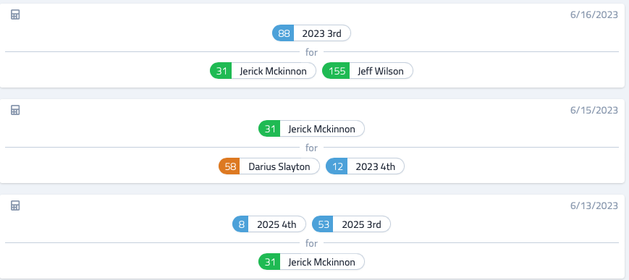Viewport: 629px width, 280px height.
Task: Open Darius Slayton player chip
Action: tap(269, 166)
